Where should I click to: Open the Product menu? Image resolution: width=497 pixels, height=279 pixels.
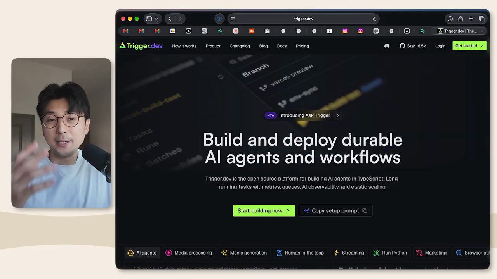click(x=213, y=46)
